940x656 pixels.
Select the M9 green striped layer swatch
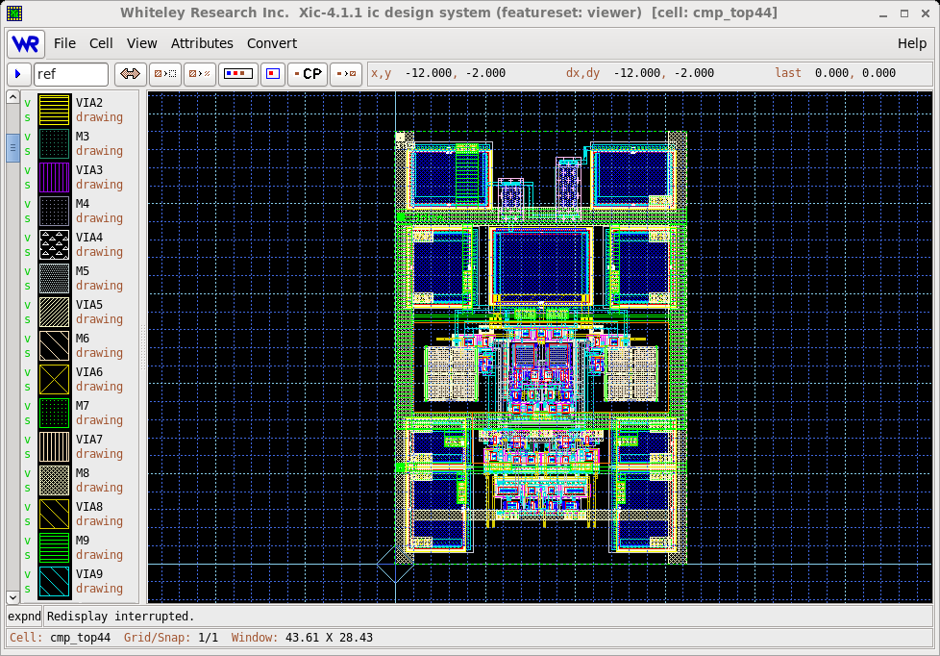(54, 547)
